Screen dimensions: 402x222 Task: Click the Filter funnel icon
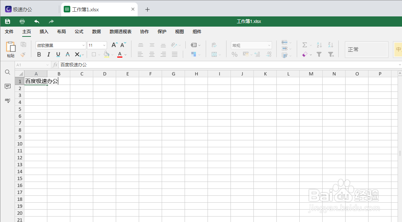point(319,54)
